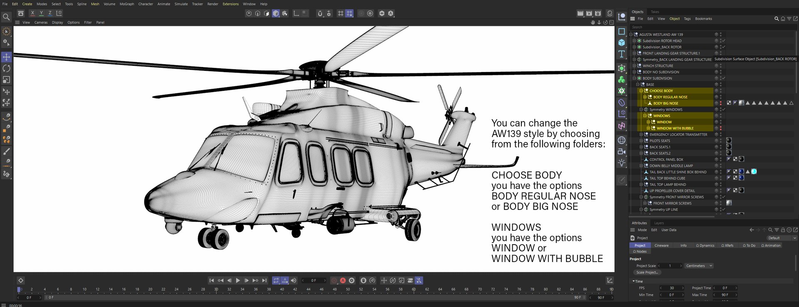
Task: Toggle BODY BIG NOSE visibility dots
Action: coord(721,103)
